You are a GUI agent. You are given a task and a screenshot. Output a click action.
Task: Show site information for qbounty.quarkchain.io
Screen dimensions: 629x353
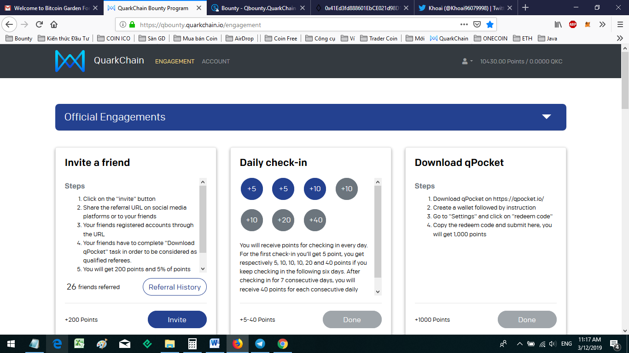123,25
